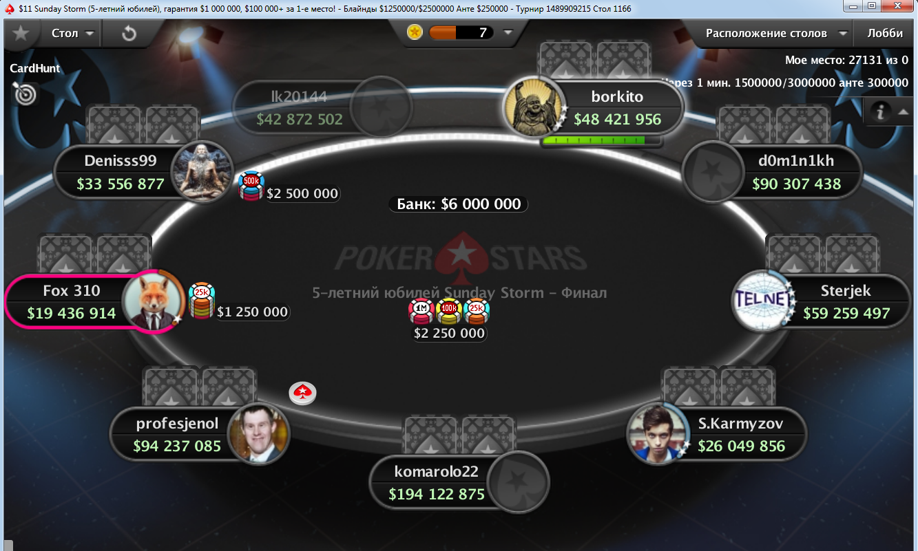Screen dimensions: 918x551
Task: Click Fox 310's fox avatar
Action: 152,301
